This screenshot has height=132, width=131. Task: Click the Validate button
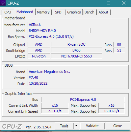[x=92, y=126]
